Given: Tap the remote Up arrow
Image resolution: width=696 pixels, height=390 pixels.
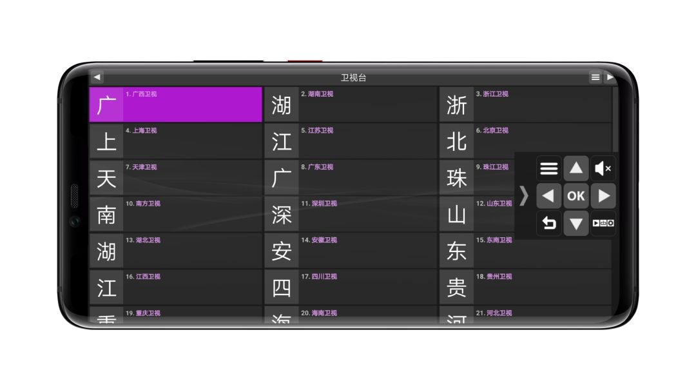Looking at the screenshot, I should tap(576, 168).
